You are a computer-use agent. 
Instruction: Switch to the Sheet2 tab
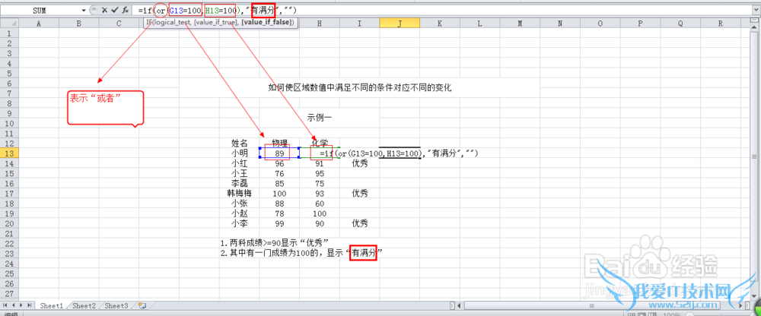coord(84,306)
